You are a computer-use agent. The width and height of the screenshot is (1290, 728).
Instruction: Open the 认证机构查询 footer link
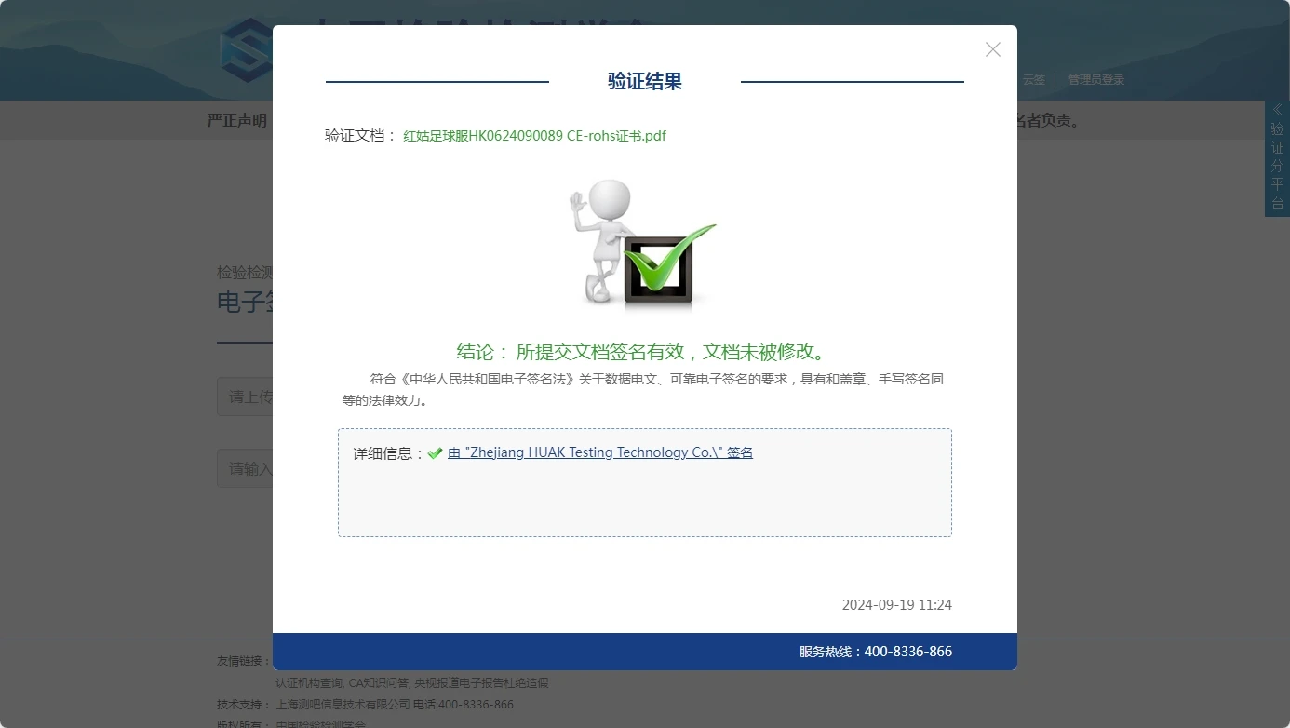tap(309, 683)
